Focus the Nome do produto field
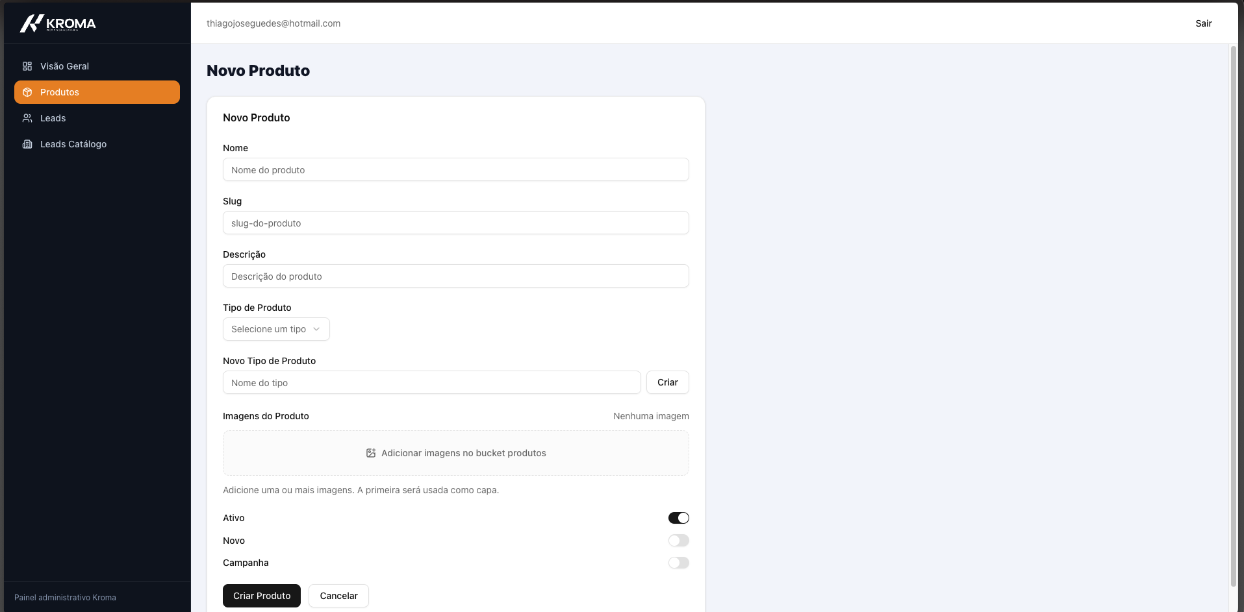Viewport: 1244px width, 612px height. click(x=456, y=169)
